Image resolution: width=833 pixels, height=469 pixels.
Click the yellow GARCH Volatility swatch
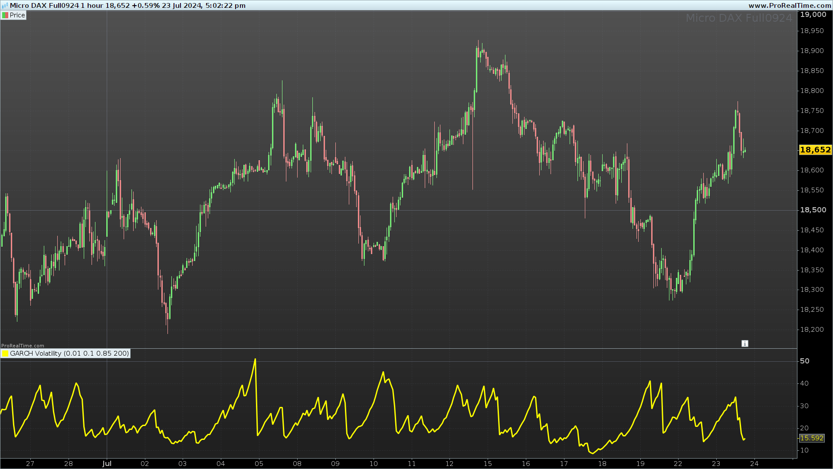pos(5,354)
